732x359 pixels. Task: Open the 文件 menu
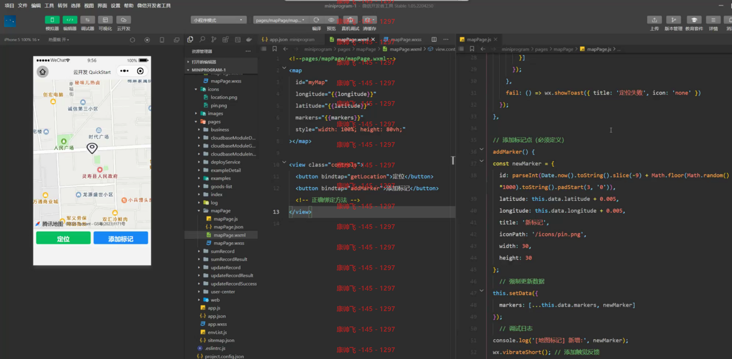point(22,6)
